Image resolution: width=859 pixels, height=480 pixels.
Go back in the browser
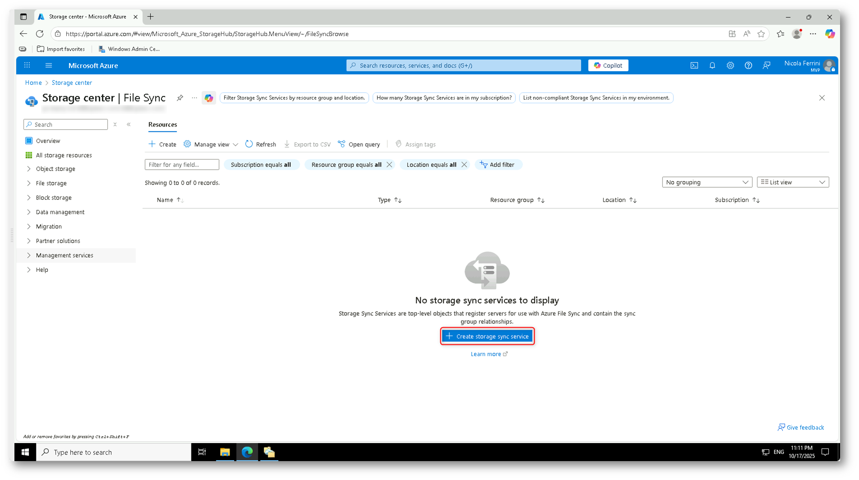coord(23,34)
